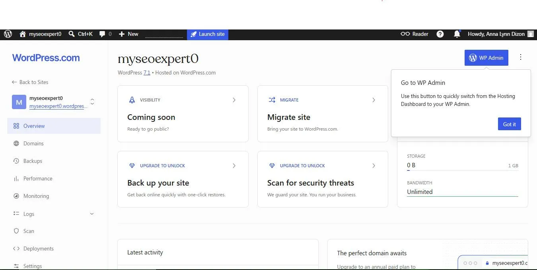Click The perfect domain awaits heading

[x=372, y=253]
